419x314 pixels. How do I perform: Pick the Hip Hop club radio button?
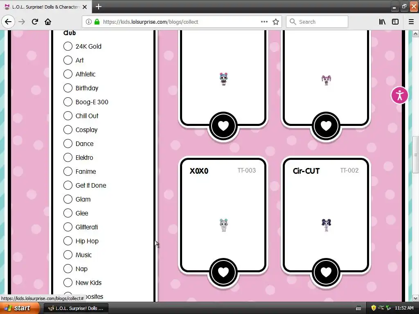[68, 240]
